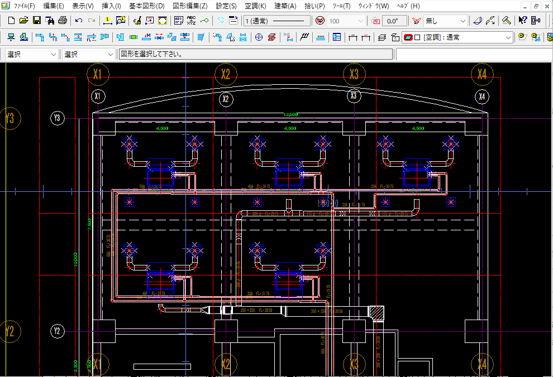Click the red layer color swatch
This screenshot has width=553, height=377.
point(408,38)
